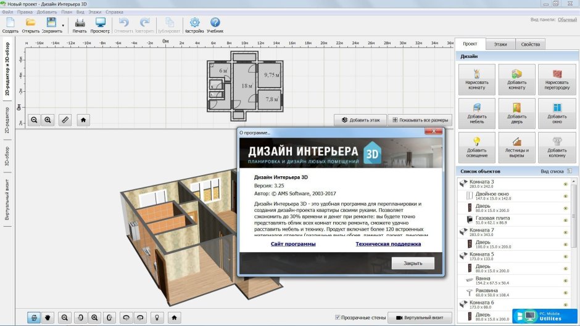Click Добавить освещение lightbulb tool
The width and height of the screenshot is (580, 326).
point(477,147)
